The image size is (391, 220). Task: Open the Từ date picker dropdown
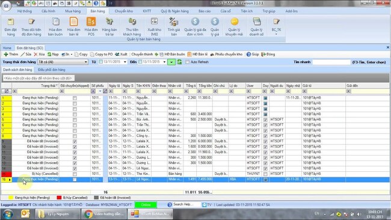point(125,62)
